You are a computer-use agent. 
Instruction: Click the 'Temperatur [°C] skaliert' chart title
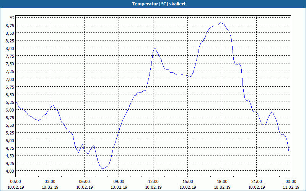159,4
